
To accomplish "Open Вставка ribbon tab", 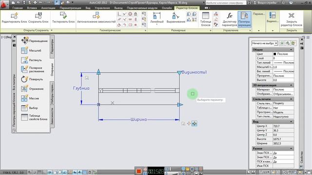I will click(x=32, y=8).
